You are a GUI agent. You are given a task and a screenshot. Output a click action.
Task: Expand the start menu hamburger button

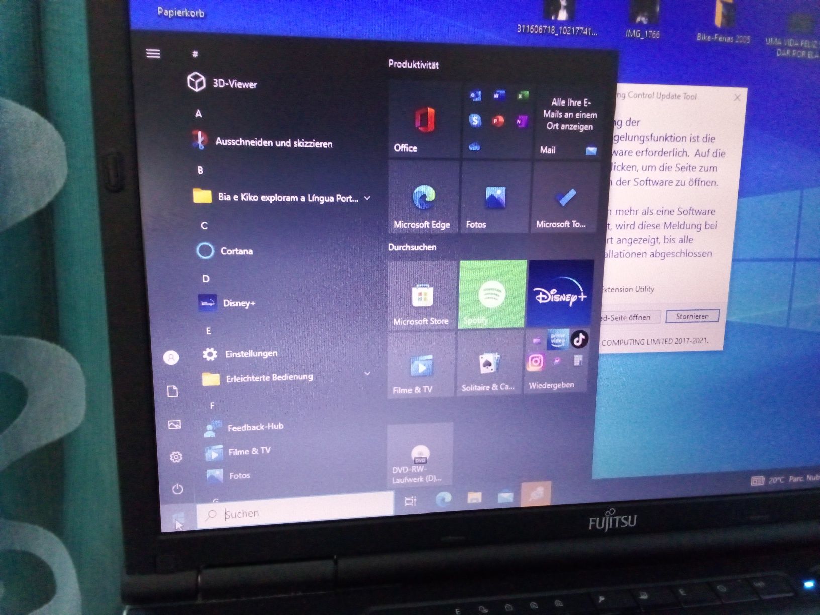(x=153, y=53)
